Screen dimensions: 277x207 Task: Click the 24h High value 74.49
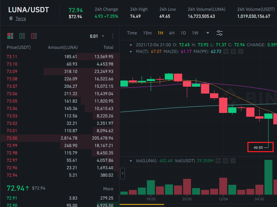pyautogui.click(x=135, y=16)
